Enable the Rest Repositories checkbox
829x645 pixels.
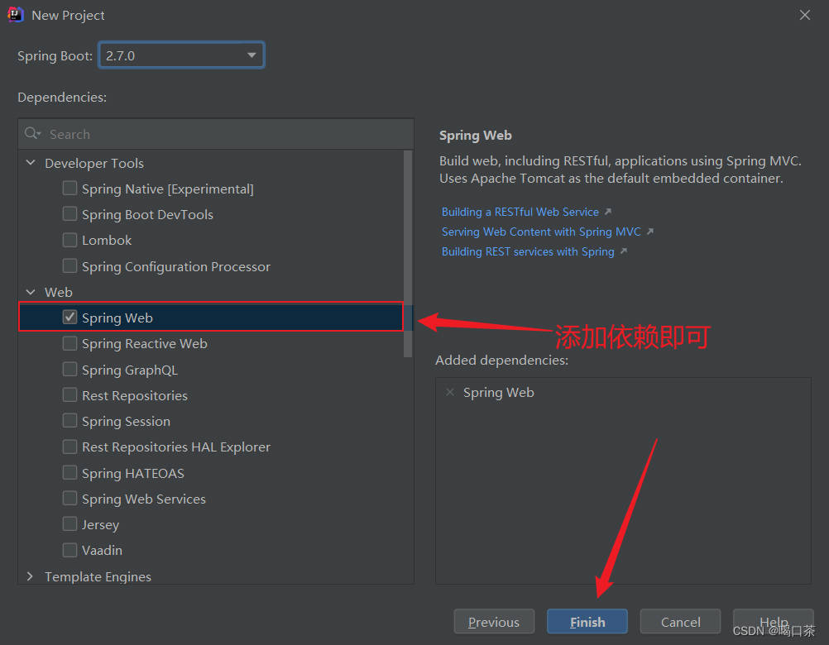coord(69,395)
